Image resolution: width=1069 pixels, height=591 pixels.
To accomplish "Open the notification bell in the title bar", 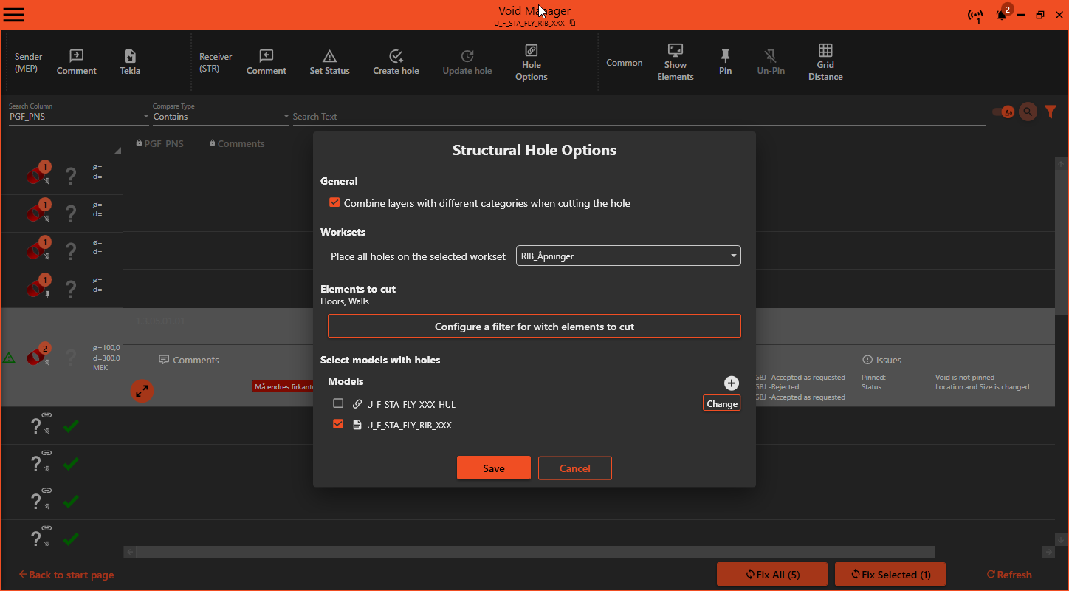I will pyautogui.click(x=1002, y=15).
